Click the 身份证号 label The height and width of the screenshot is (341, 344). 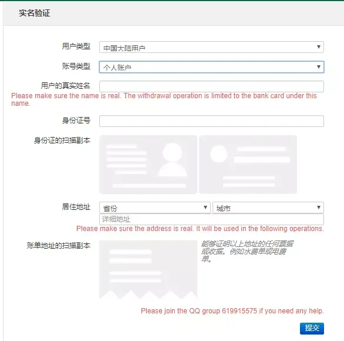tap(76, 120)
